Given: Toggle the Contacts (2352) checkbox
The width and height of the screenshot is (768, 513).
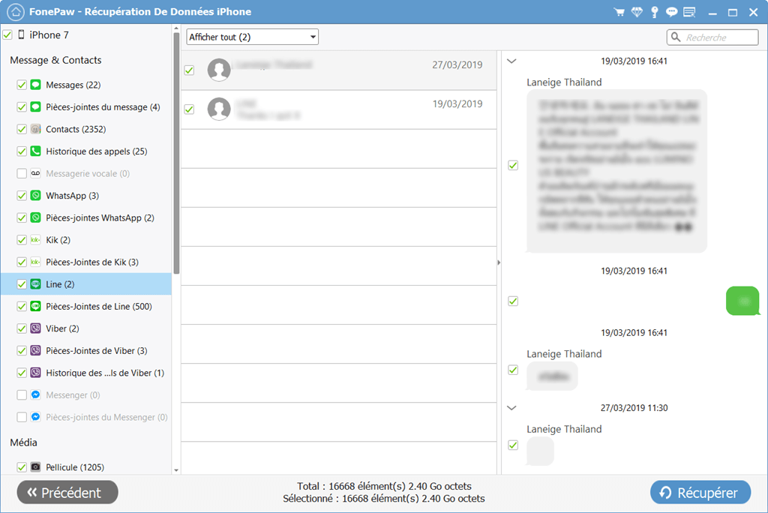Looking at the screenshot, I should 22,129.
